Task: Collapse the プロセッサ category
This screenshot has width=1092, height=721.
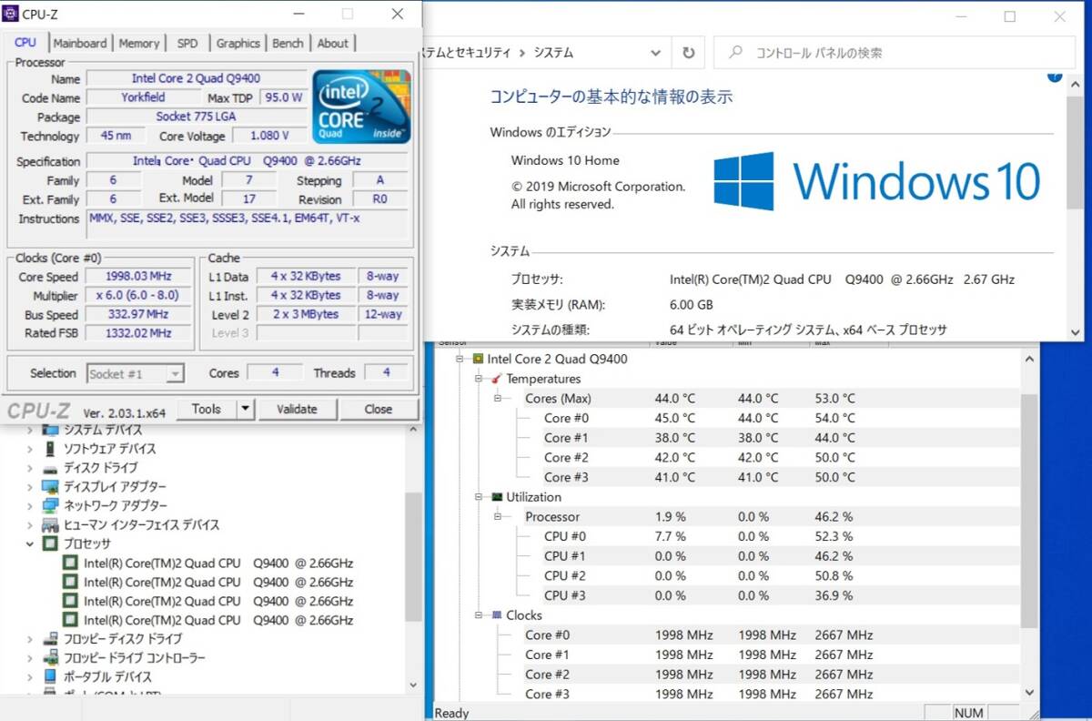Action: point(29,544)
